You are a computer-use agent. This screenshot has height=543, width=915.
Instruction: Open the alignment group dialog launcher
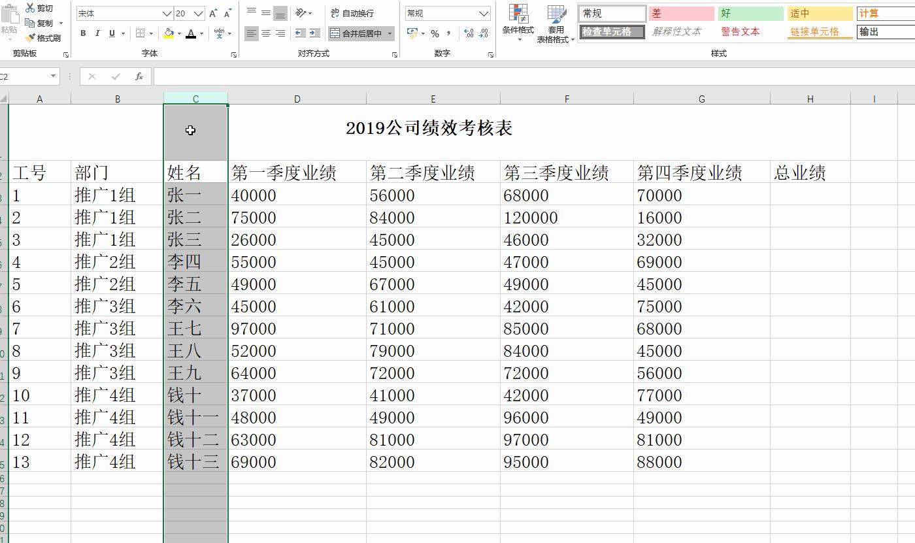click(x=394, y=55)
